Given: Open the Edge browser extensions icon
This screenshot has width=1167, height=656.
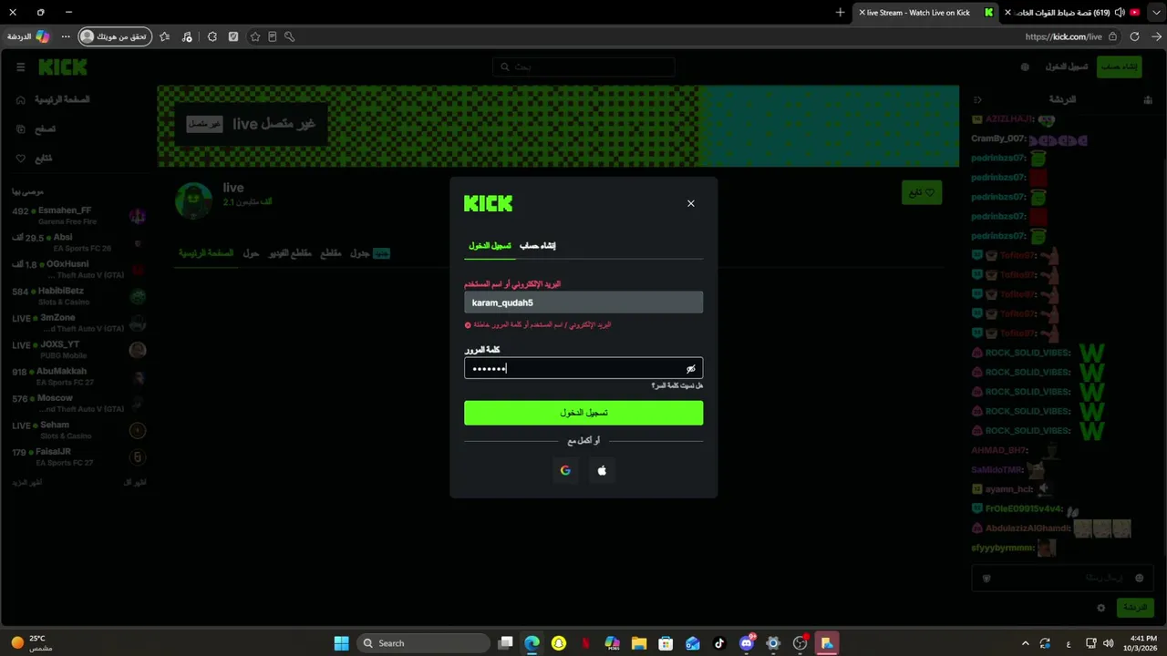Looking at the screenshot, I should [x=212, y=36].
